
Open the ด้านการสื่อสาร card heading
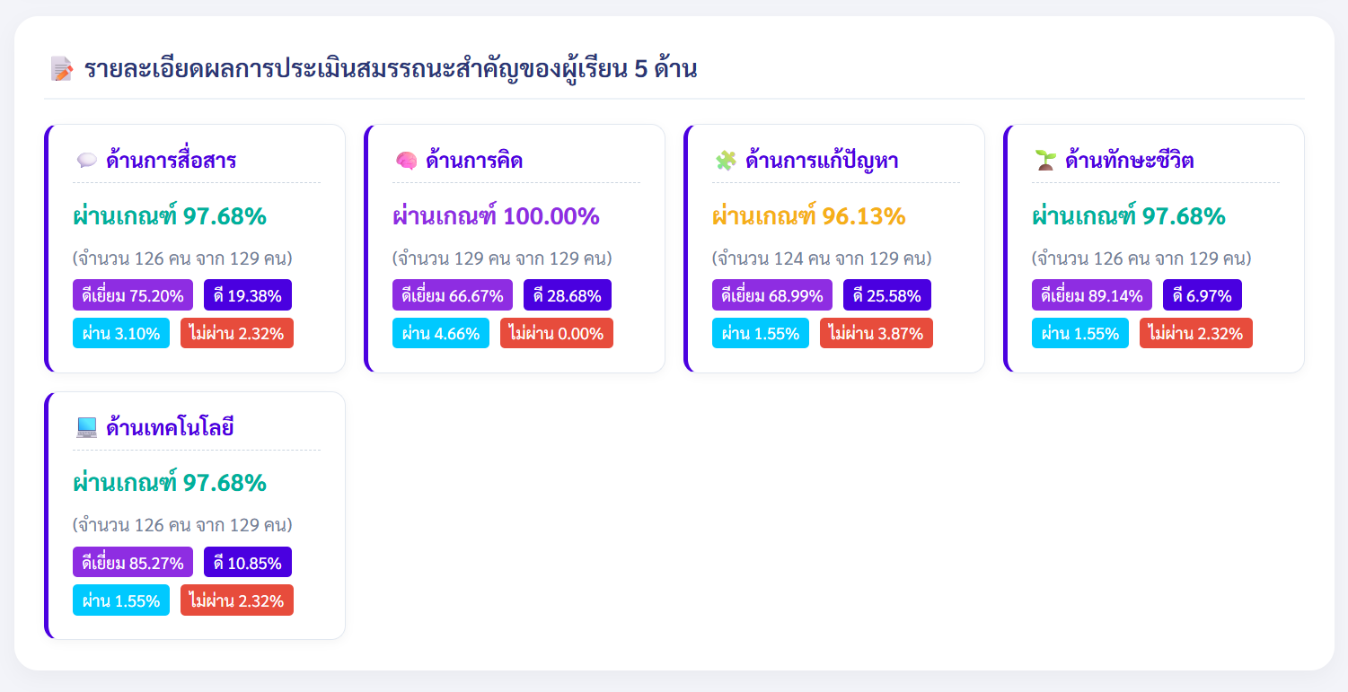tap(172, 162)
